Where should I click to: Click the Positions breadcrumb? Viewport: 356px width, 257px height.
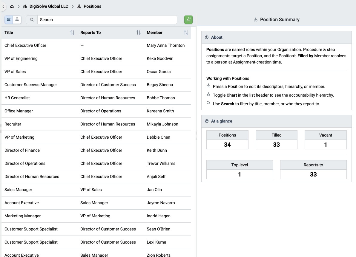pyautogui.click(x=89, y=6)
